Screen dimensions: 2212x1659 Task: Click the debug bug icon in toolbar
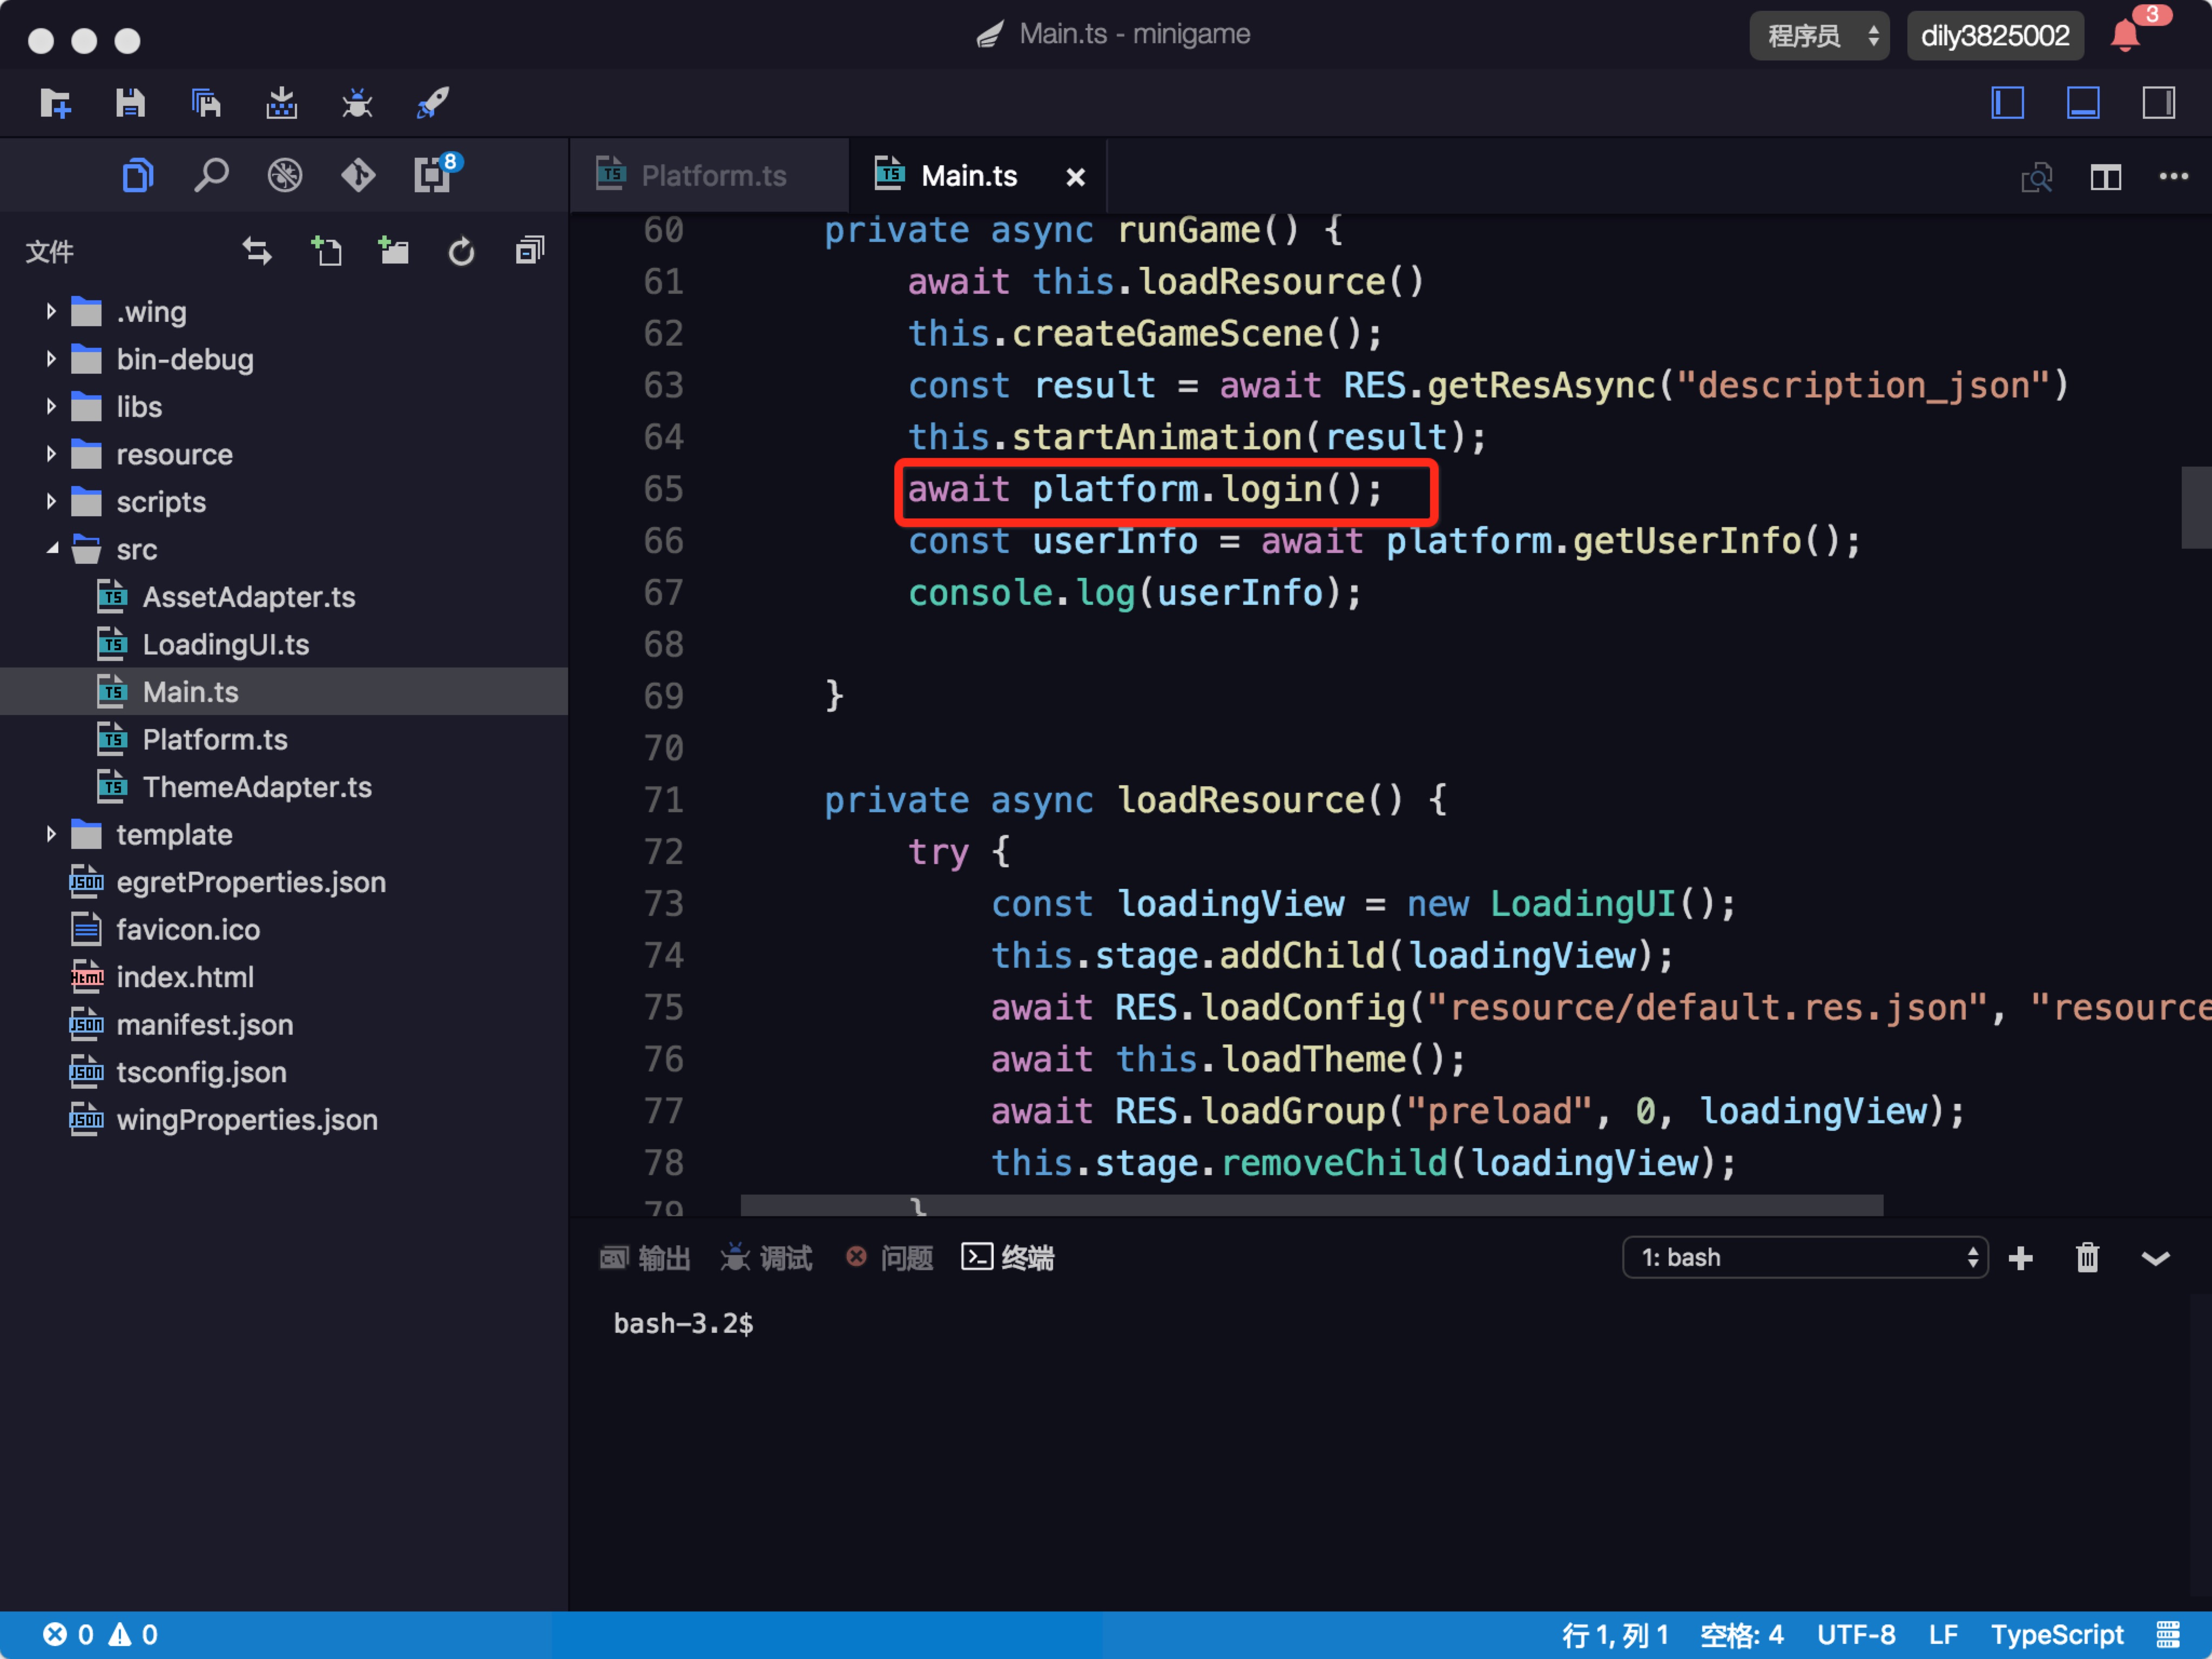(x=357, y=103)
